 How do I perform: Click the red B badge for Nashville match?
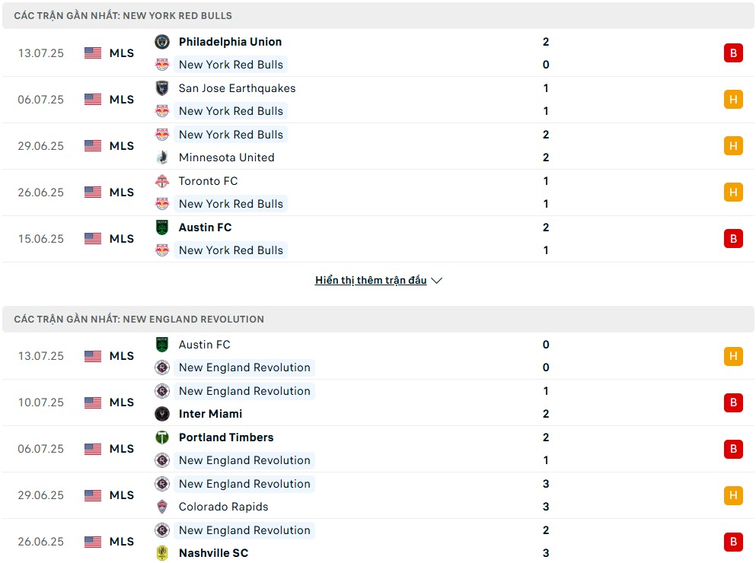click(x=733, y=542)
